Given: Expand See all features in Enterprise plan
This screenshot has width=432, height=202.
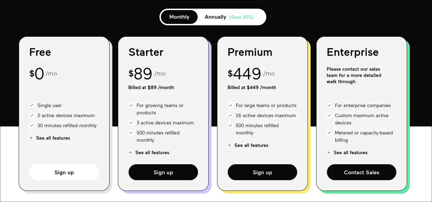Looking at the screenshot, I should (x=350, y=152).
